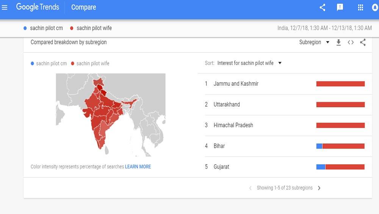
Task: Open the embed code icon
Action: pyautogui.click(x=351, y=42)
